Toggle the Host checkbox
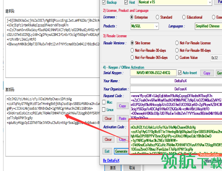The image size is (222, 171). point(126,2)
